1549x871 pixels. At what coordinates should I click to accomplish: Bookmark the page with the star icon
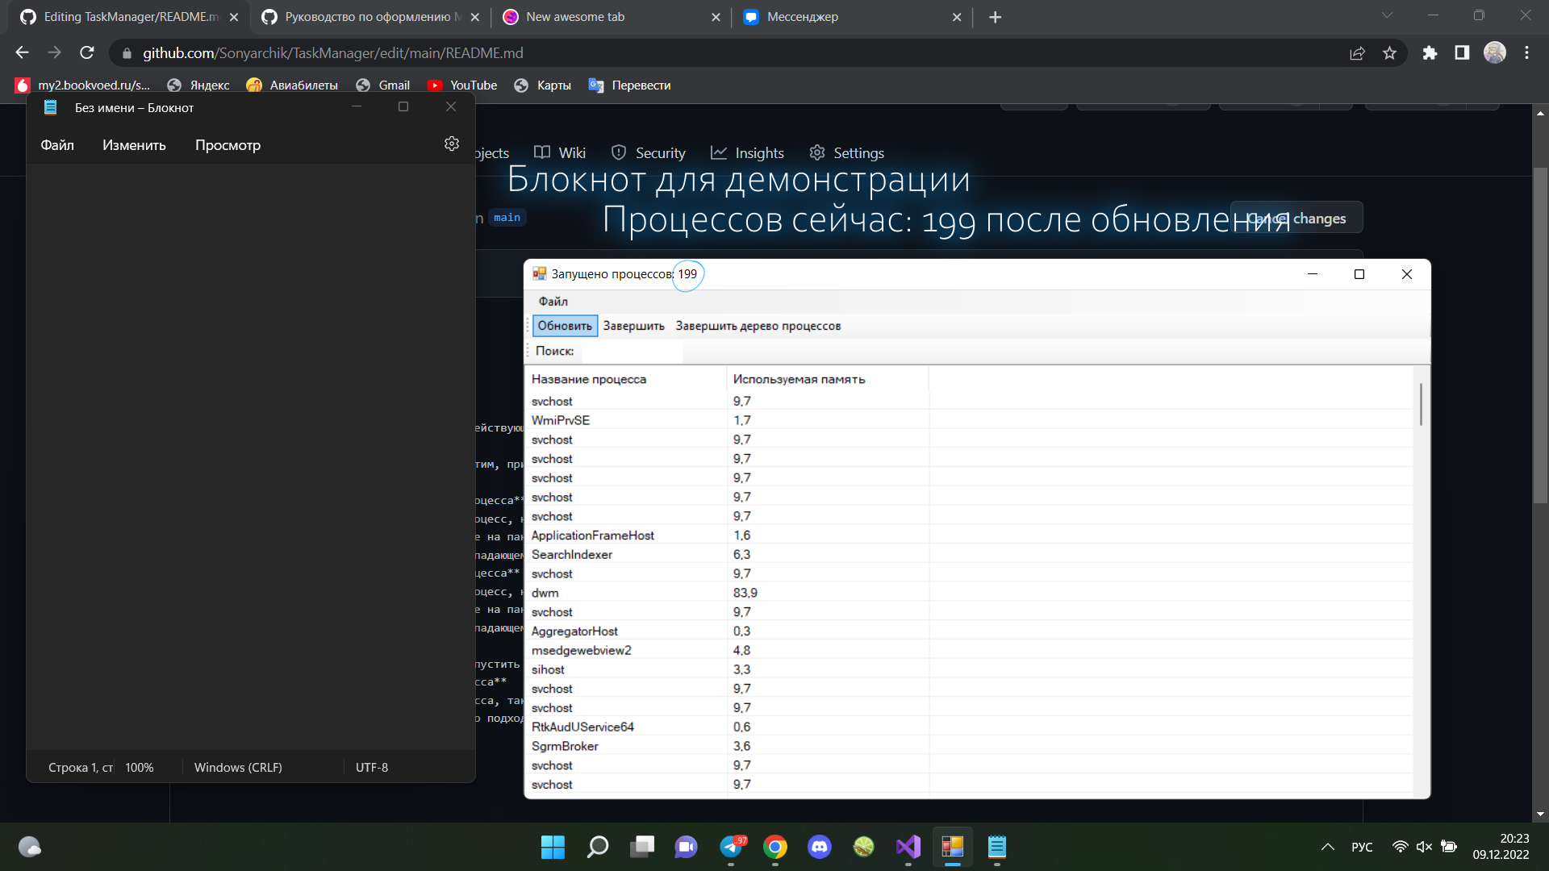click(1389, 52)
